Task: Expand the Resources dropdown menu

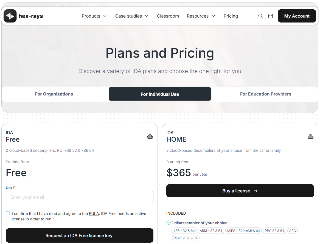Action: tap(201, 16)
